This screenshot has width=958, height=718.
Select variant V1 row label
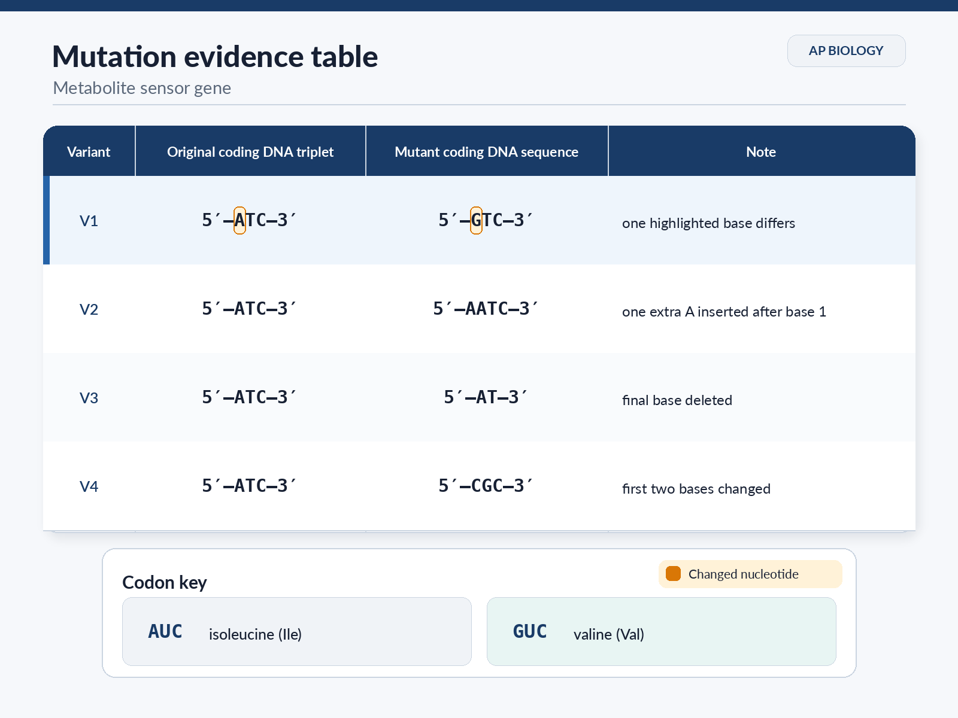point(89,221)
